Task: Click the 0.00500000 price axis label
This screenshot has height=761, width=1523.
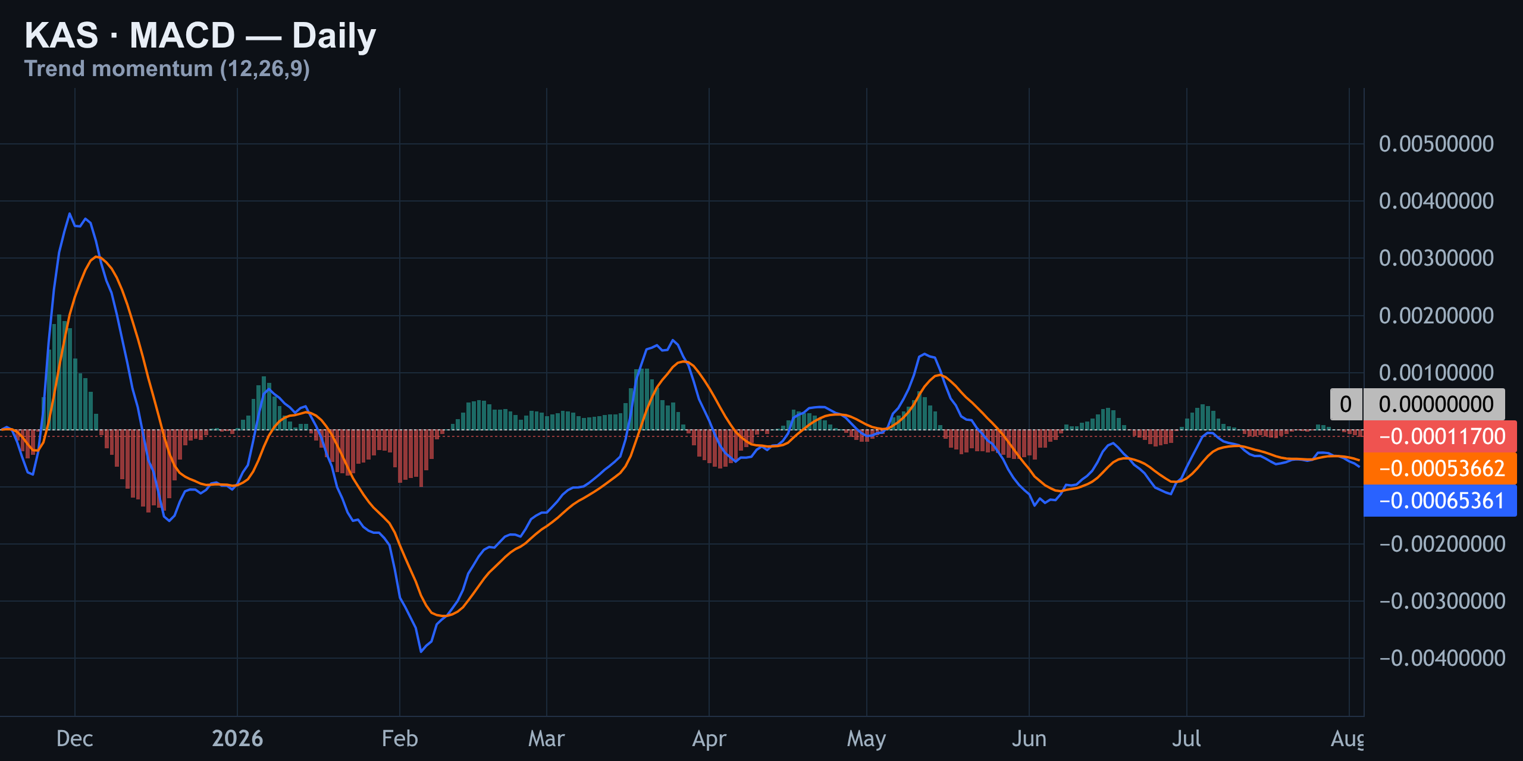Action: click(1436, 144)
